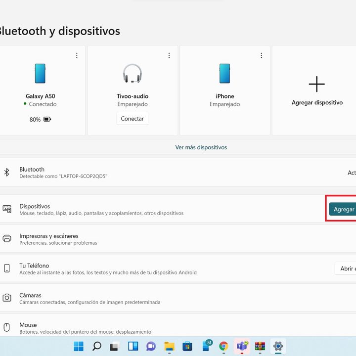356x356 pixels.
Task: Click the Mouse icon
Action: [7, 327]
